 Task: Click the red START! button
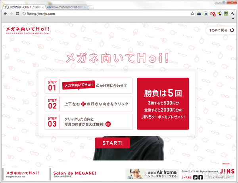point(113,143)
